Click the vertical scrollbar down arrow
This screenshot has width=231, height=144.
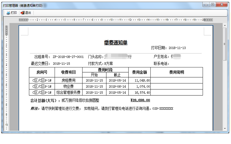click(225, 128)
